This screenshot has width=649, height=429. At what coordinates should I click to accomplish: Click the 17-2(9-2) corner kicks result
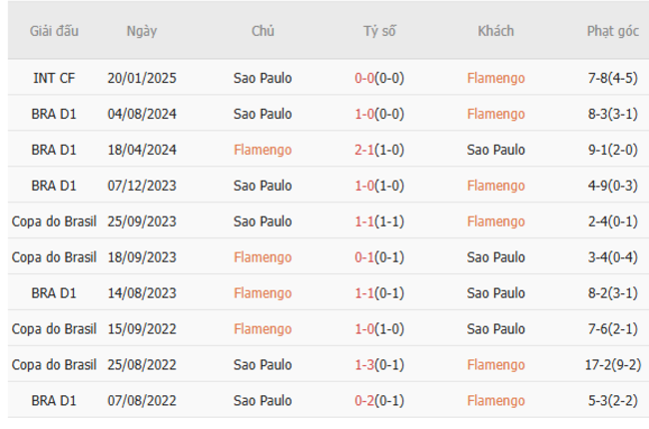[x=612, y=365]
